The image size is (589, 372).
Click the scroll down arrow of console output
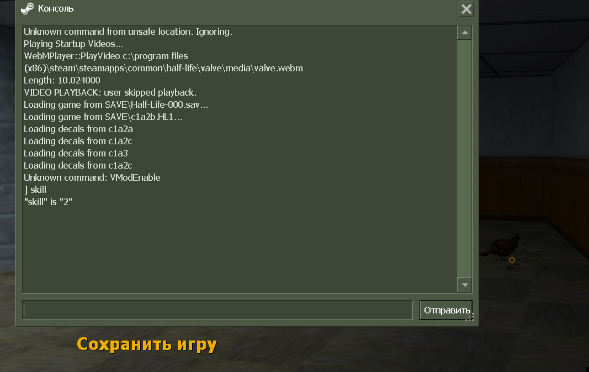tap(465, 285)
